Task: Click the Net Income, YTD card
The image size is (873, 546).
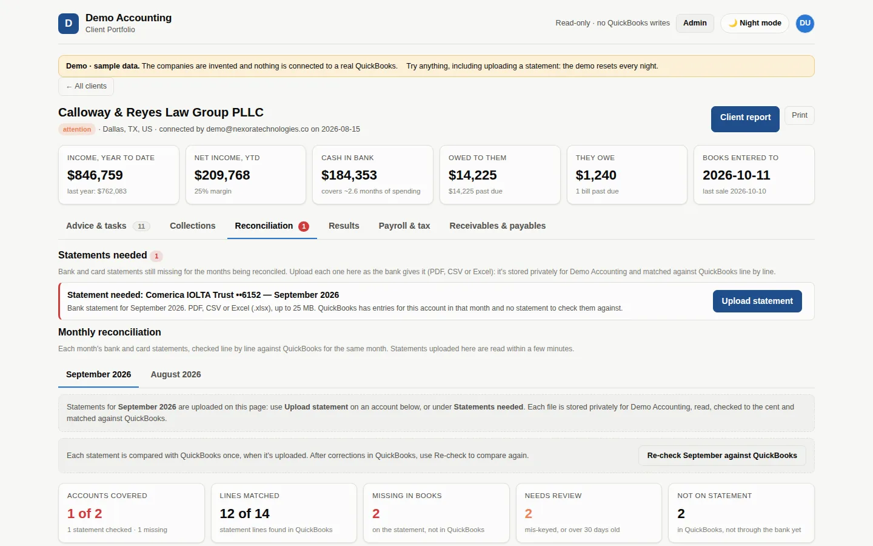Action: (246, 175)
